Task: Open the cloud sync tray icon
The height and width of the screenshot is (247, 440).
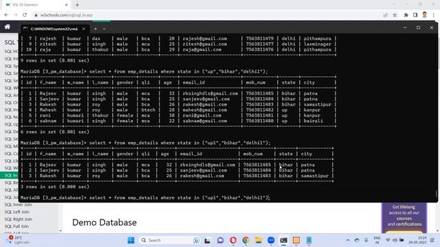Action: click(357, 240)
